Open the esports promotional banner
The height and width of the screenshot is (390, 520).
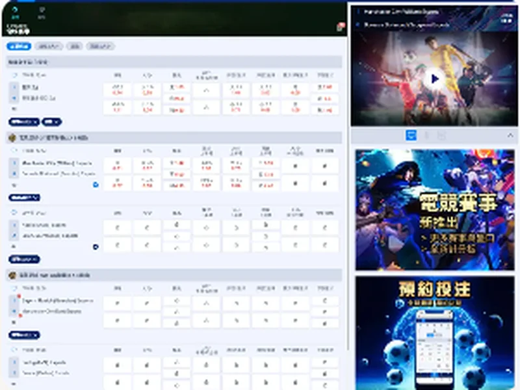tap(435, 209)
